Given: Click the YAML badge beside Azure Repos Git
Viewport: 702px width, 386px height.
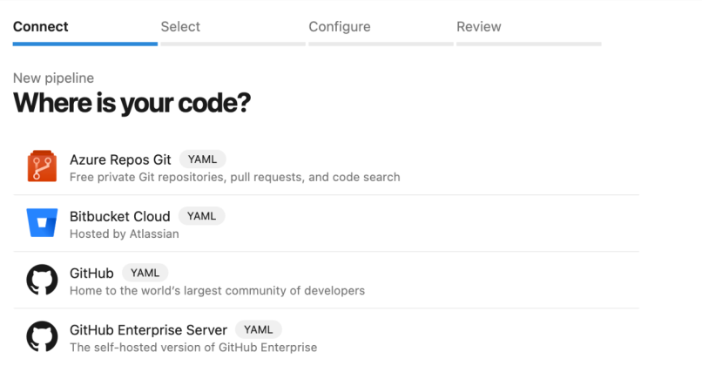Looking at the screenshot, I should click(202, 159).
